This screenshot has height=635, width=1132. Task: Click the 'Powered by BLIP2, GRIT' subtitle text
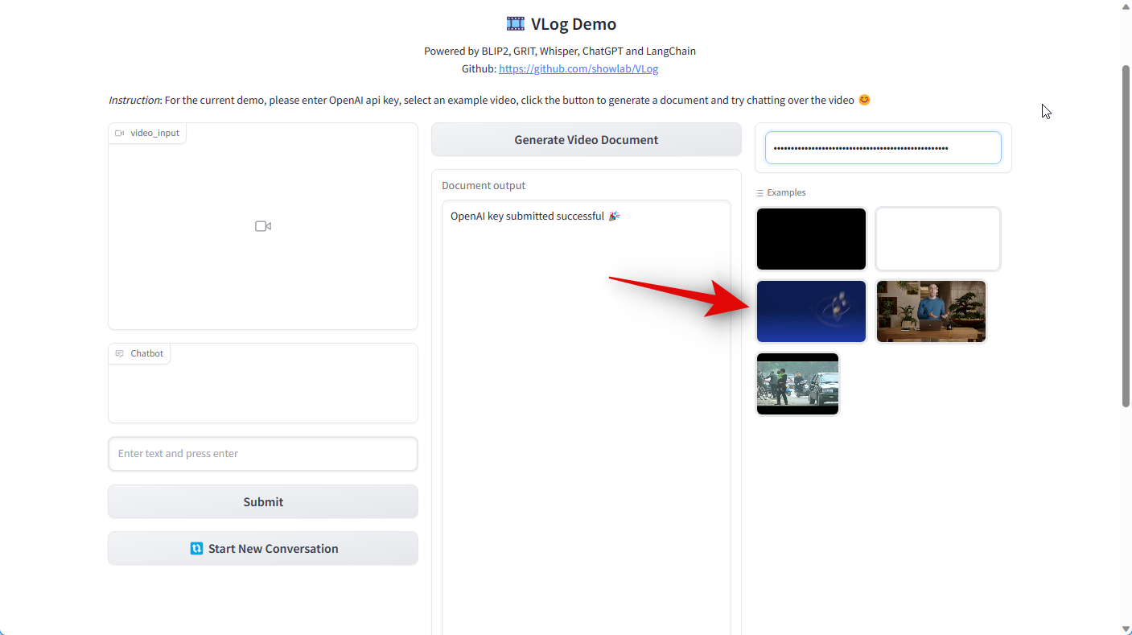560,51
